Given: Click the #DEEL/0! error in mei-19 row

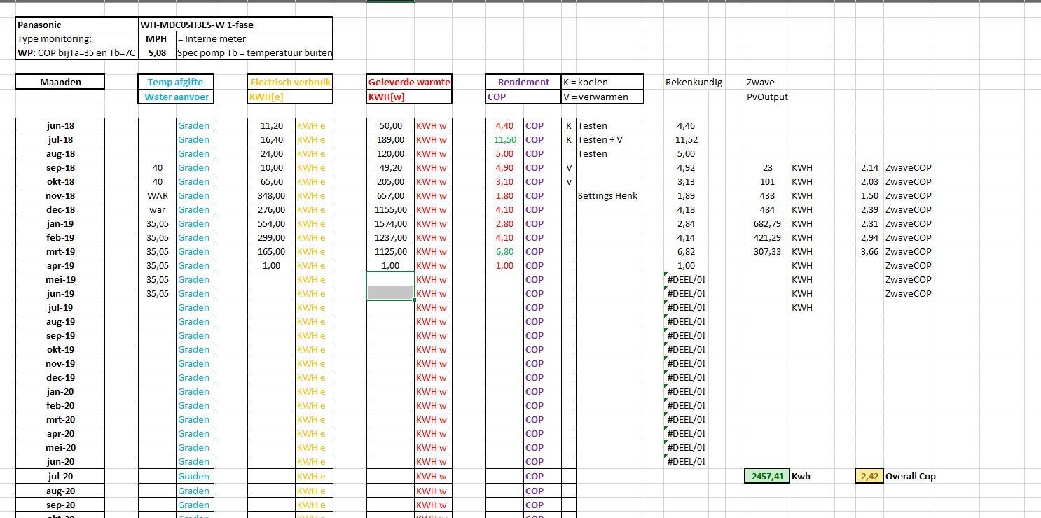Looking at the screenshot, I should click(687, 279).
